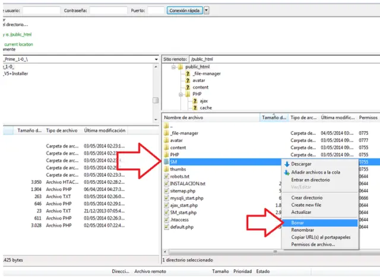Click the local tree scrollbar down arrow
380x277 pixels.
[x=156, y=120]
